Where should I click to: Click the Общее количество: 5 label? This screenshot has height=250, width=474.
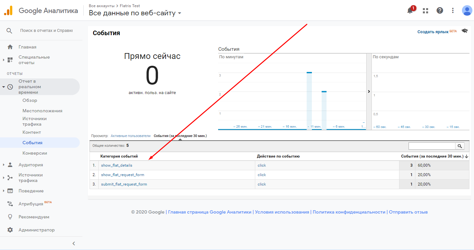tap(111, 146)
